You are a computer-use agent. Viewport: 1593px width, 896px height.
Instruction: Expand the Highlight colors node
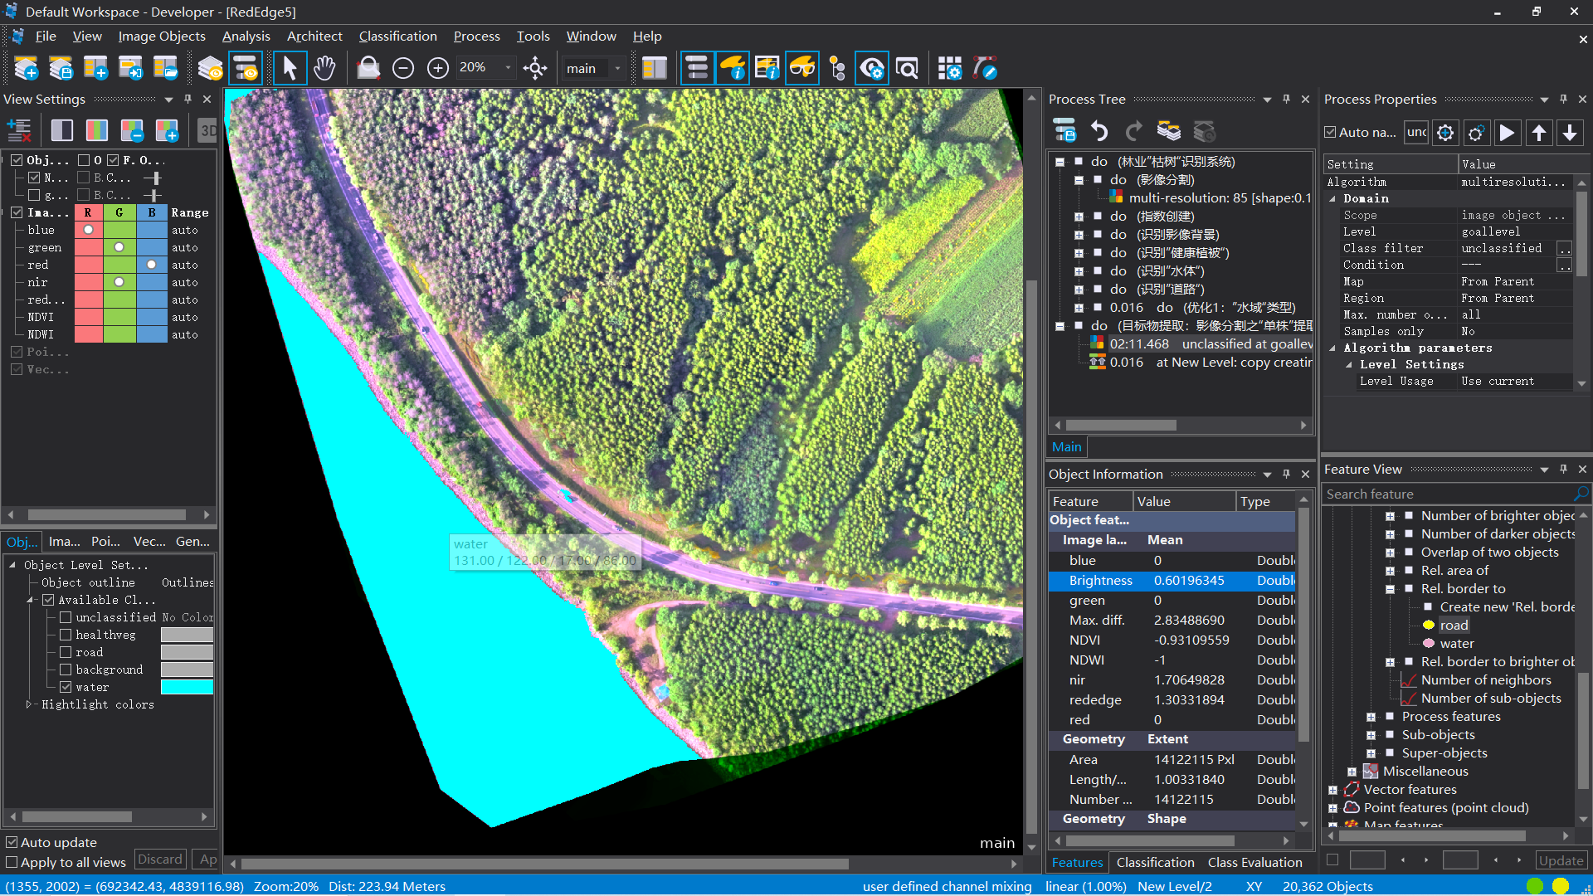click(x=29, y=704)
